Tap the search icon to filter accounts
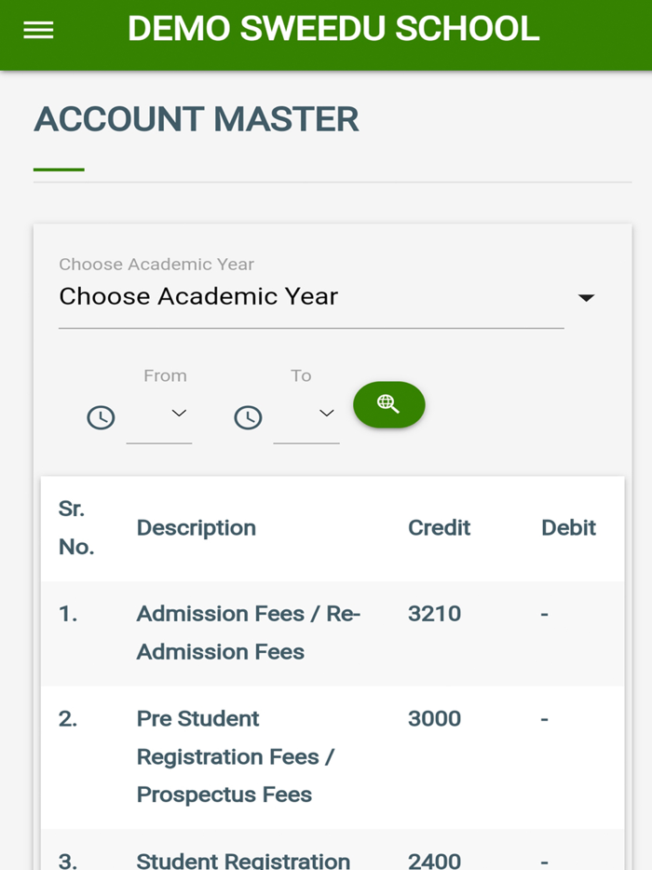The height and width of the screenshot is (870, 652). tap(388, 404)
